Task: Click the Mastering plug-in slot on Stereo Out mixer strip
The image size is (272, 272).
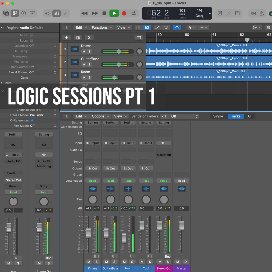Action: pyautogui.click(x=164, y=155)
